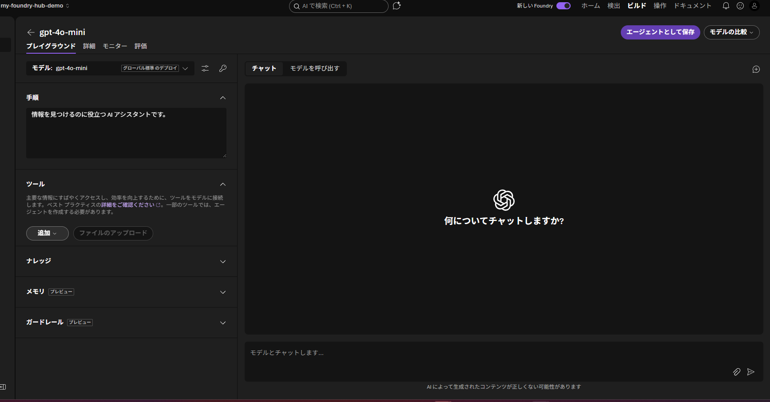The width and height of the screenshot is (770, 402).
Task: Click the プレビュー badge beside メモリ
Action: [61, 292]
